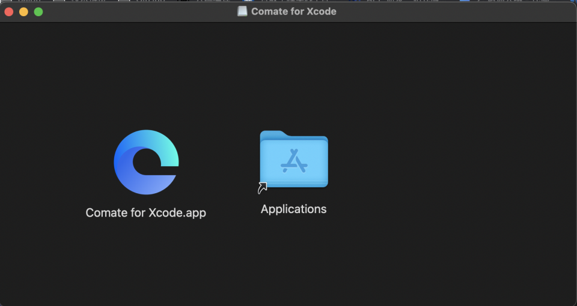The image size is (577, 306).
Task: Close the Comate for Xcode window
Action: tap(9, 12)
